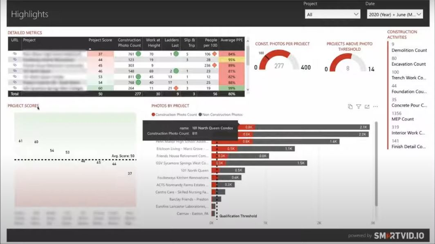The image size is (435, 244).
Task: Sort by People per 100 column header
Action: tap(210, 43)
